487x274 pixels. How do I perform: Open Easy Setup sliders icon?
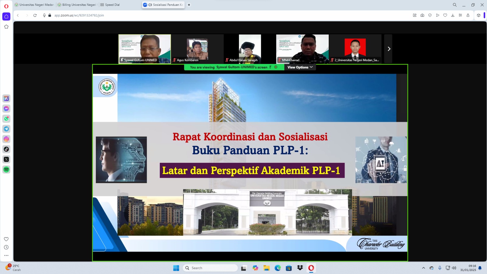[x=460, y=15]
